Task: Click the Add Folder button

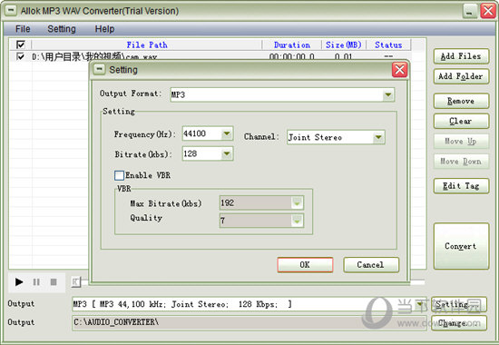Action: point(461,76)
